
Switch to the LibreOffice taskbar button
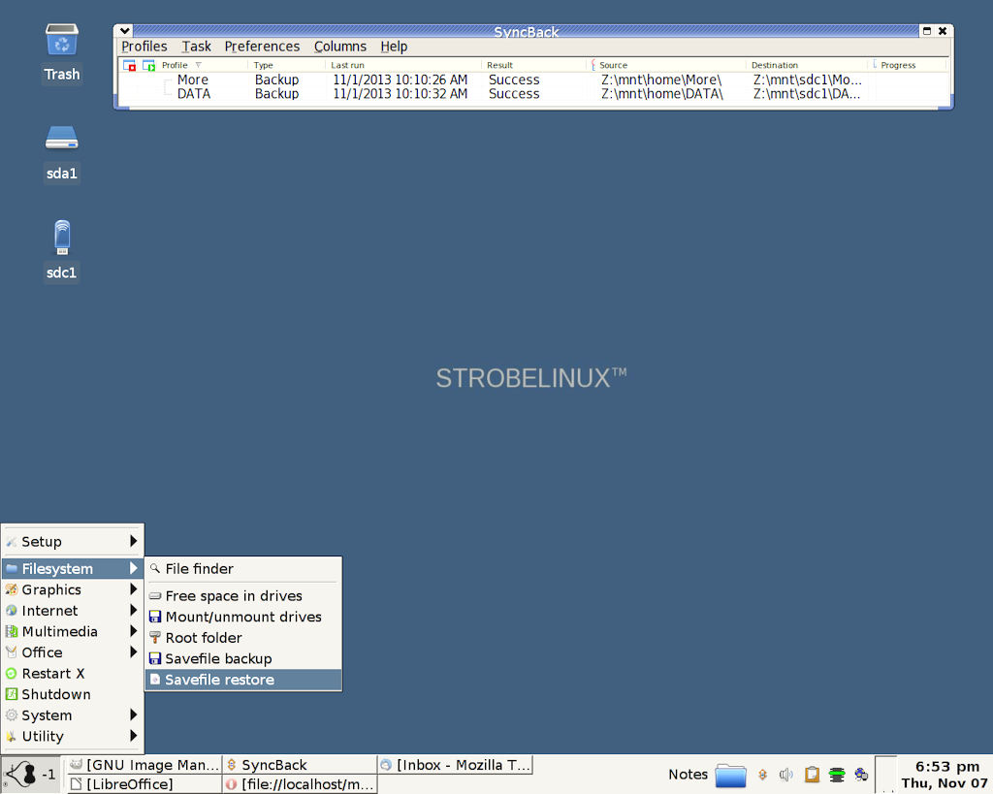coord(143,784)
